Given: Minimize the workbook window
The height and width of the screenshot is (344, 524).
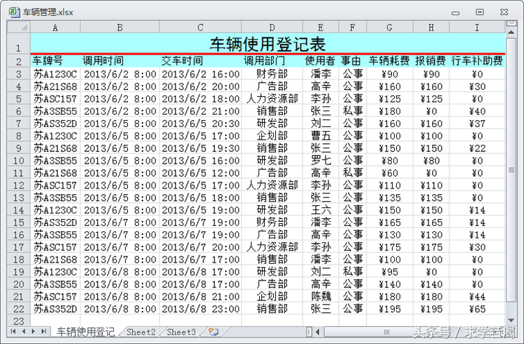Looking at the screenshot, I should (455, 12).
